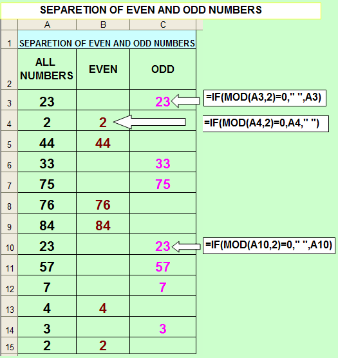
Task: Click the ODD header cell
Action: coord(163,69)
